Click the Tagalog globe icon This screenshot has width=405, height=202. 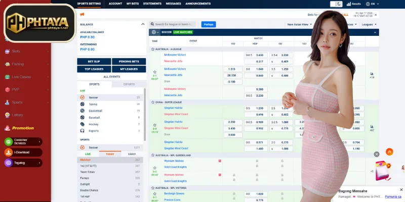click(9, 163)
